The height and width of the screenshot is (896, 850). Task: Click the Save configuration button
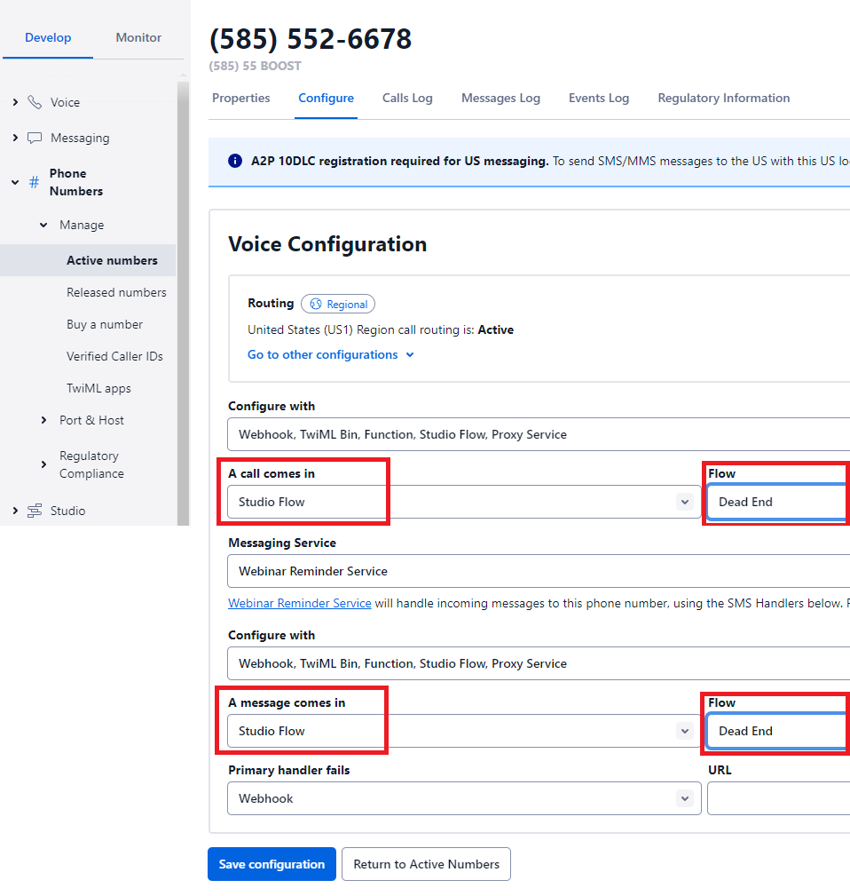[x=272, y=864]
